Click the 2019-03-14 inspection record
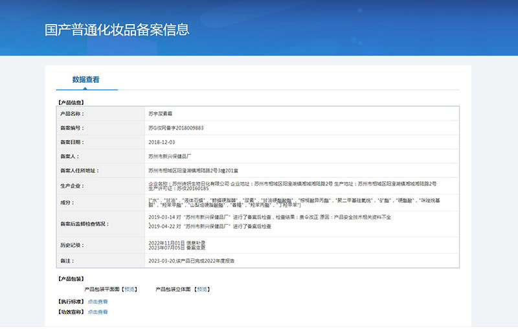This screenshot has height=329, width=518. [269, 217]
